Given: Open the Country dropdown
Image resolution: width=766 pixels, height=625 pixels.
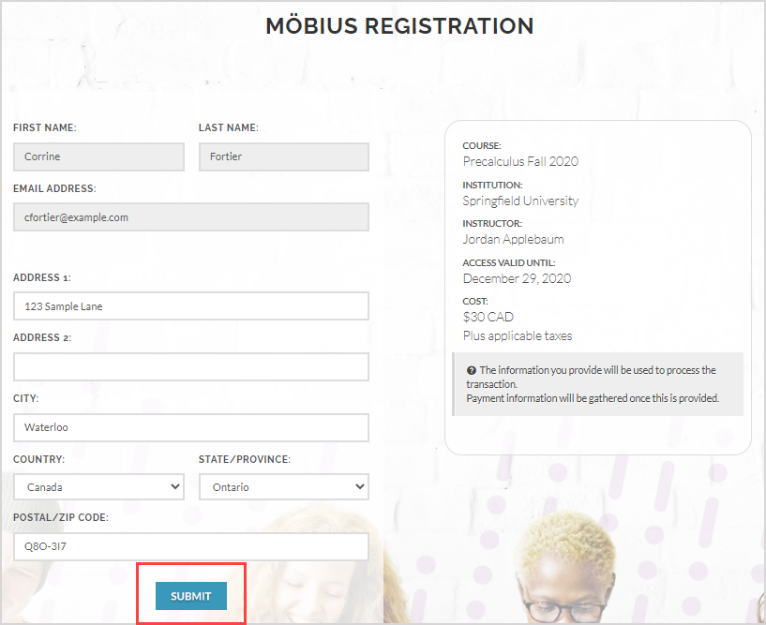Looking at the screenshot, I should click(x=98, y=487).
